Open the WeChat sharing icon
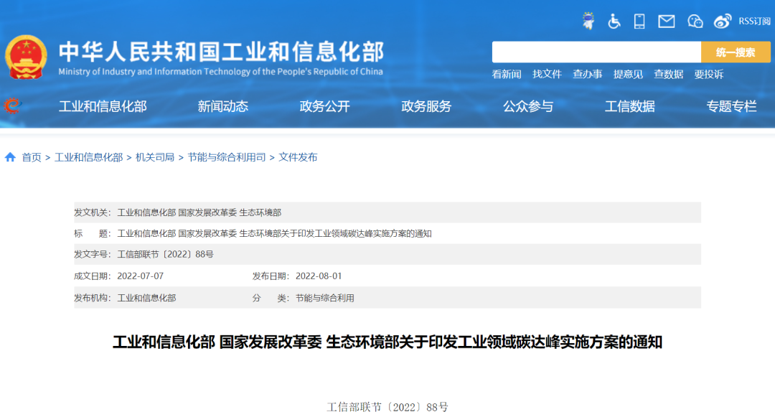 (x=694, y=22)
